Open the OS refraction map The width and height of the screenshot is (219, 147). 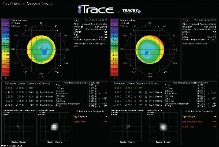pos(150,49)
